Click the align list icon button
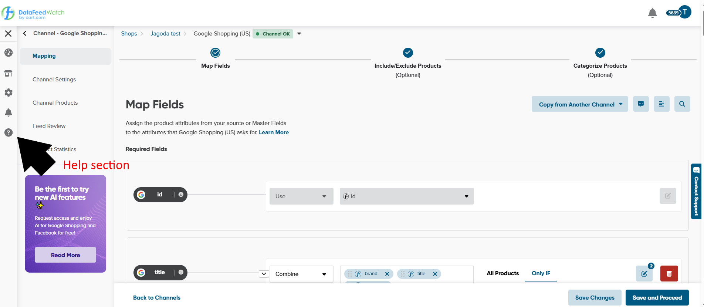Image resolution: width=704 pixels, height=307 pixels. [x=661, y=104]
